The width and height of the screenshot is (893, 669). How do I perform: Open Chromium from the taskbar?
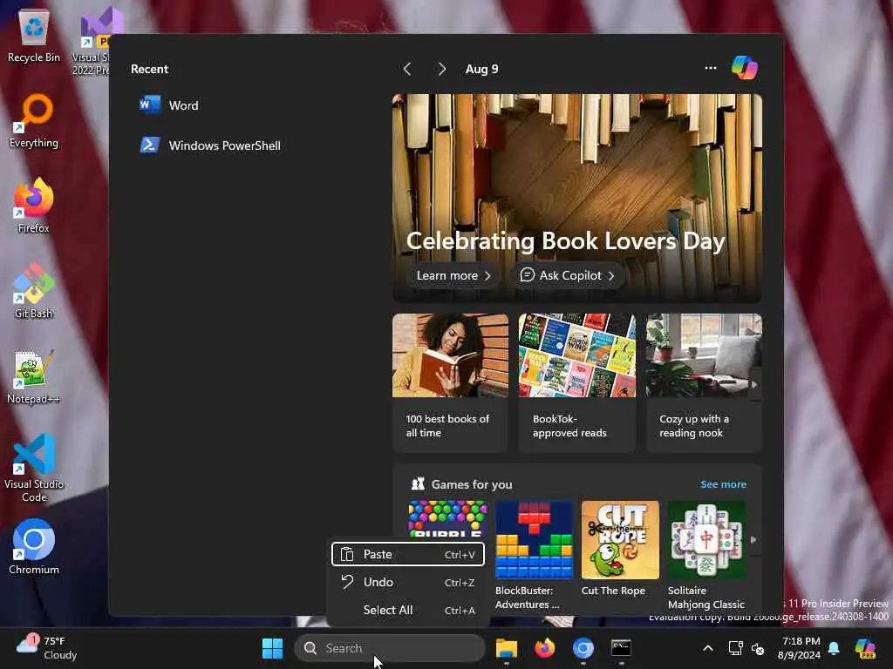583,648
